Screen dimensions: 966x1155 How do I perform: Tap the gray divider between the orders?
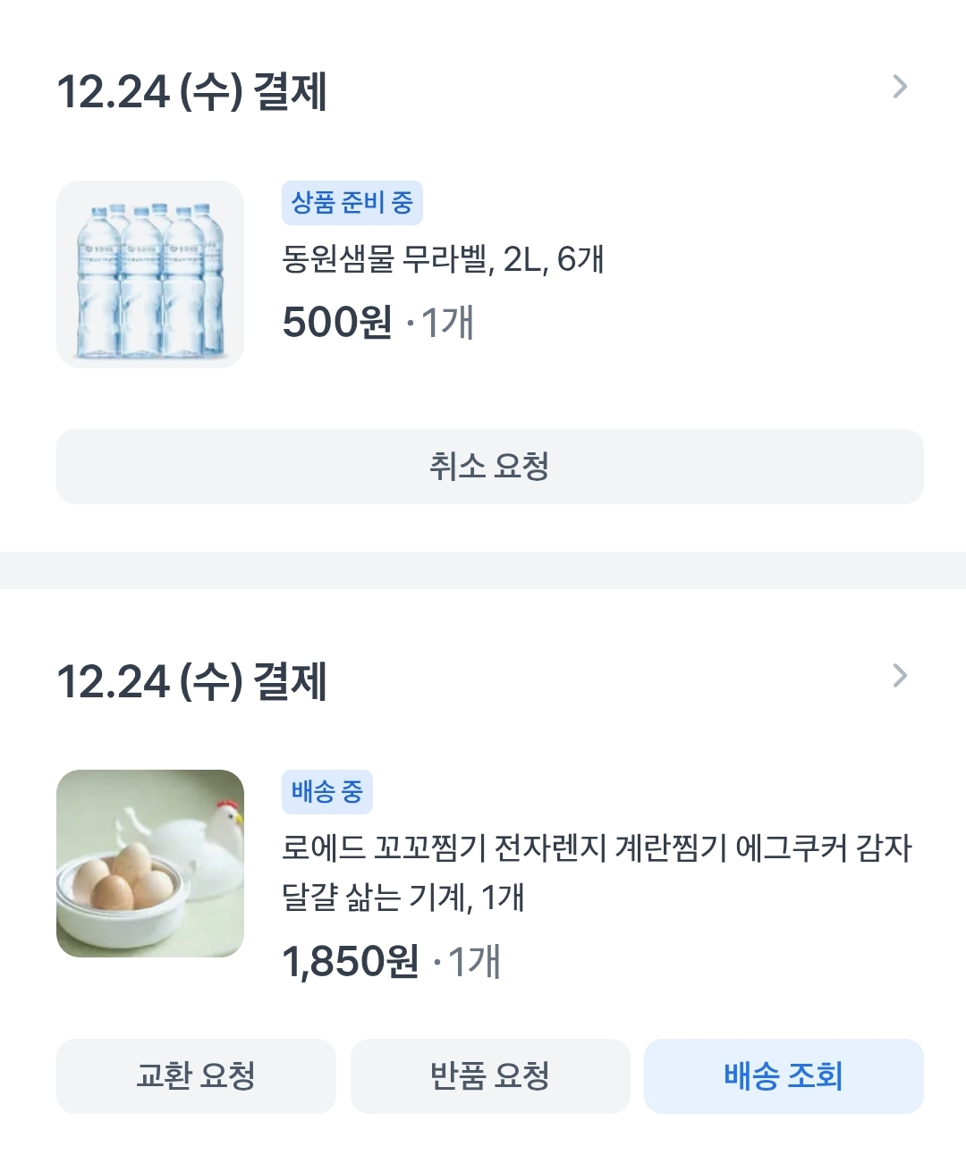(x=483, y=570)
